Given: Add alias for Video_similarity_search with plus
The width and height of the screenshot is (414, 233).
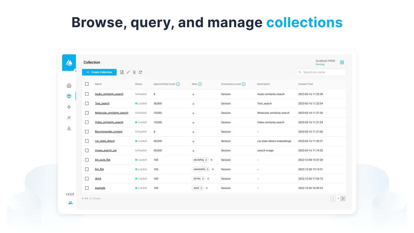Looking at the screenshot, I should pos(193,123).
